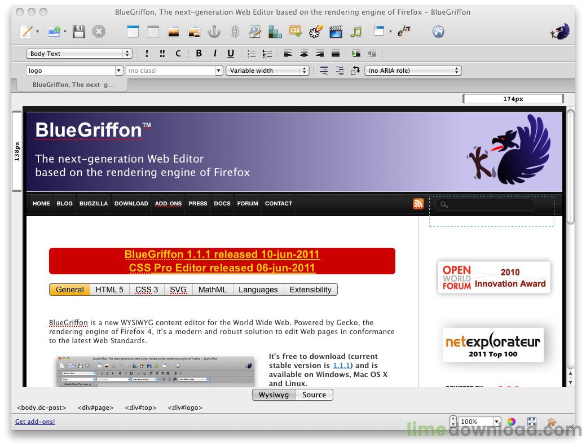
Task: Select <div#logo> in the structure bar
Action: tap(185, 407)
